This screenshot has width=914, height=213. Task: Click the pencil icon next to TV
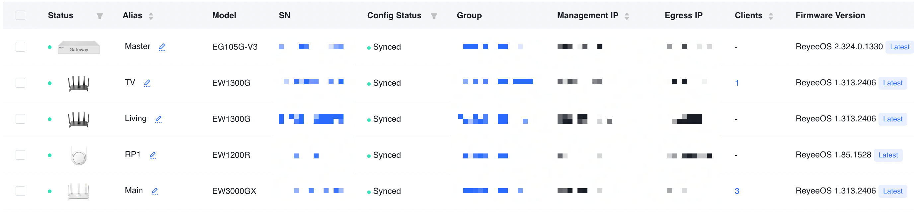147,83
